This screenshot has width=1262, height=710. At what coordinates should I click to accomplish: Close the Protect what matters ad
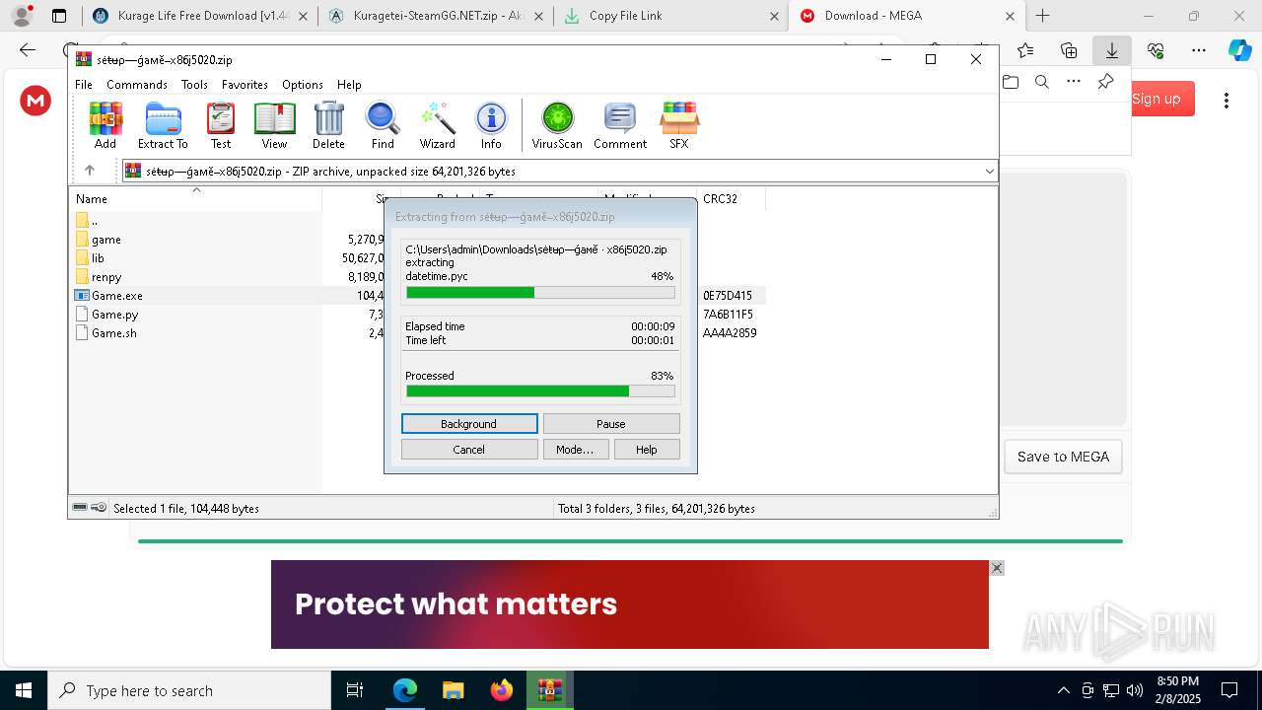tap(997, 568)
